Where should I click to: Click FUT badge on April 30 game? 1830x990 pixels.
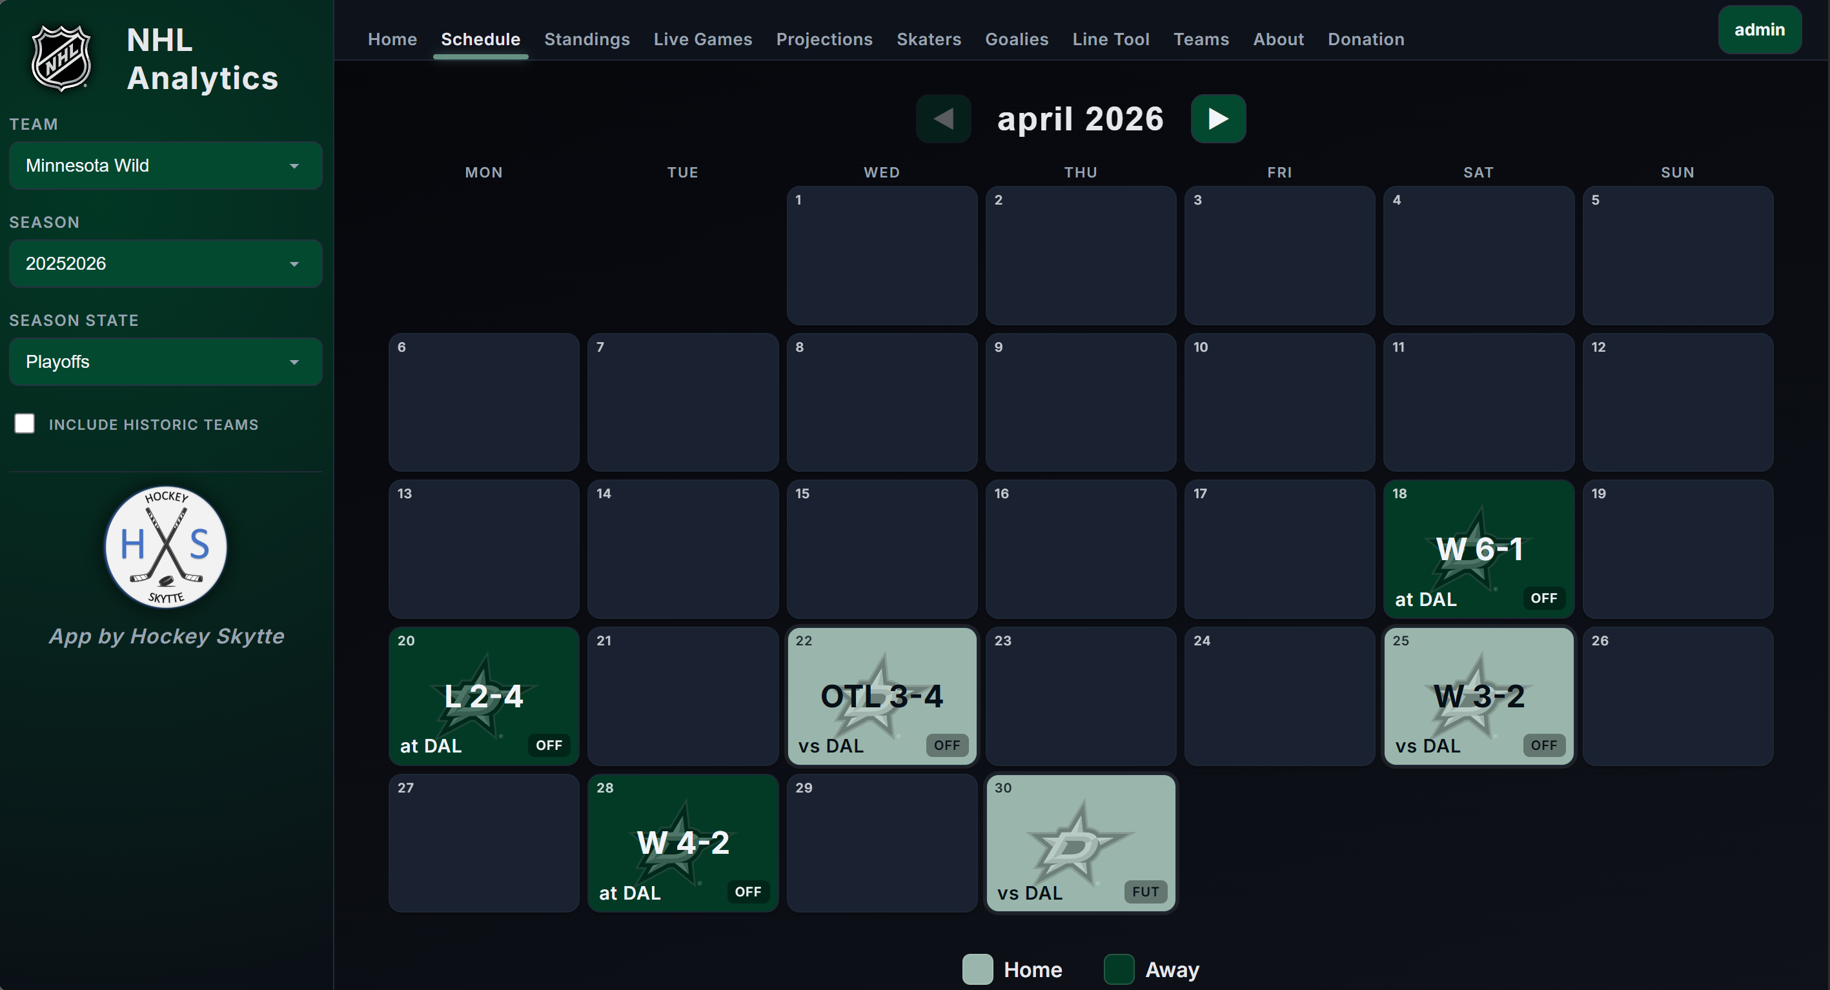pos(1145,892)
